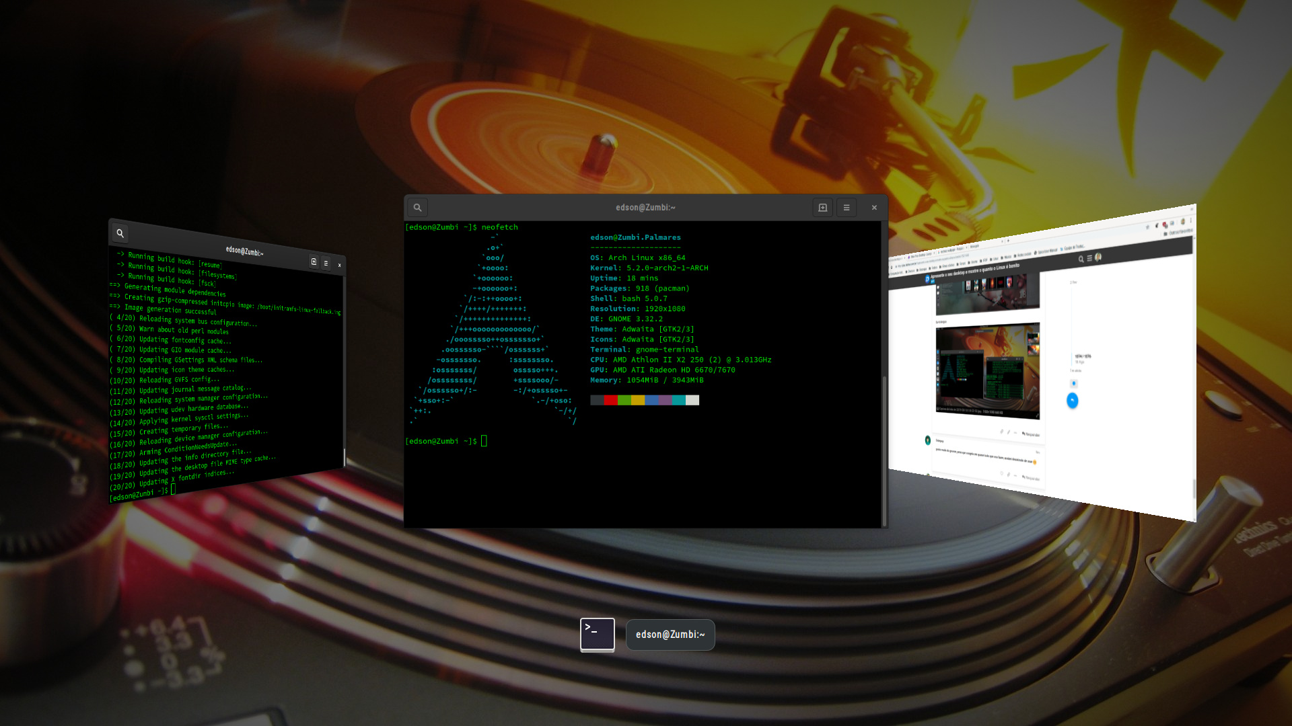Open the hamburger menu of center terminal
The height and width of the screenshot is (726, 1292).
coord(847,208)
